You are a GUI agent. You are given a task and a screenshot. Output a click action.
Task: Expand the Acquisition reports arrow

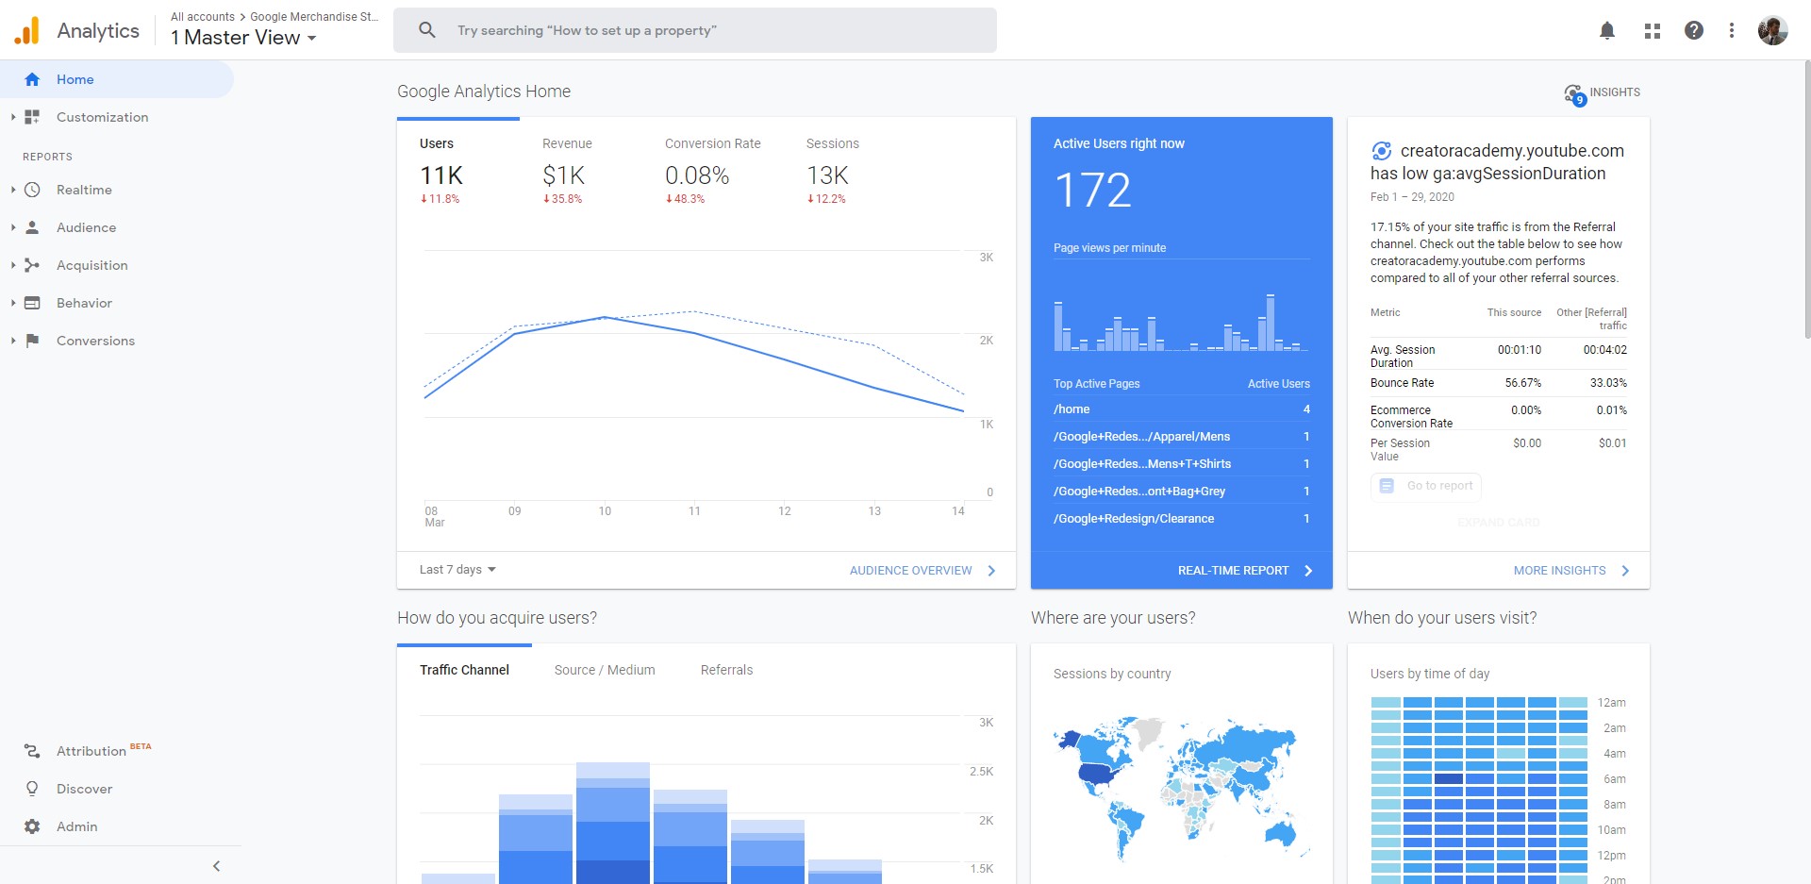[13, 265]
